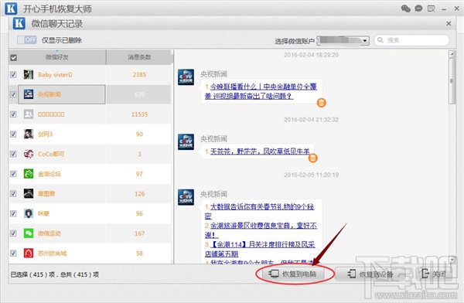
Task: Select avatar of the 126-message contact
Action: click(x=29, y=193)
